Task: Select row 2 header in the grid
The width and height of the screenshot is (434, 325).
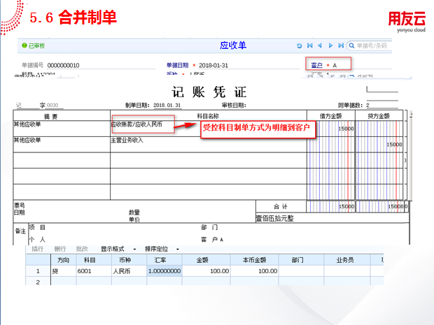Action: click(x=38, y=282)
